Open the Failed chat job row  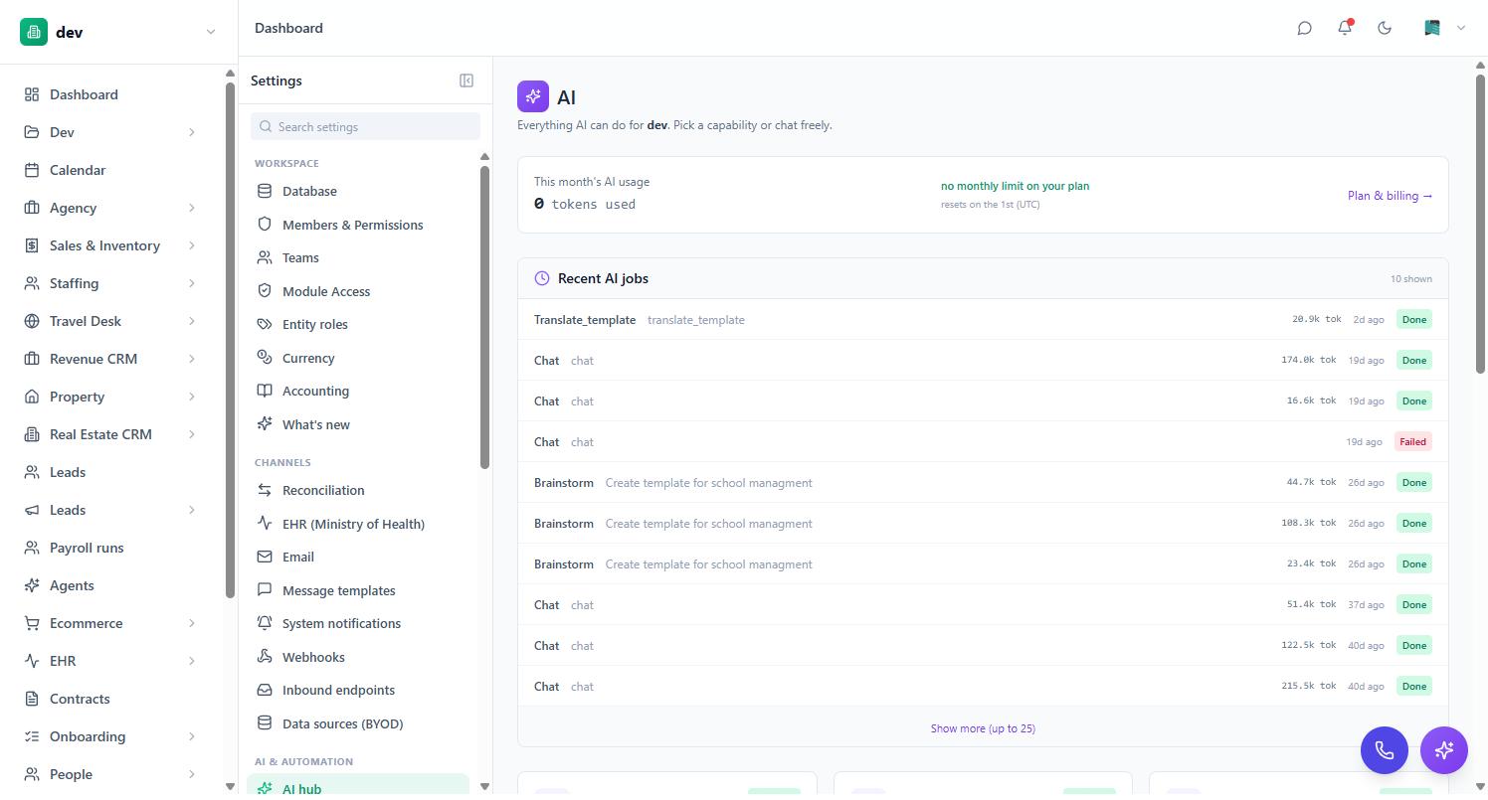pyautogui.click(x=983, y=441)
